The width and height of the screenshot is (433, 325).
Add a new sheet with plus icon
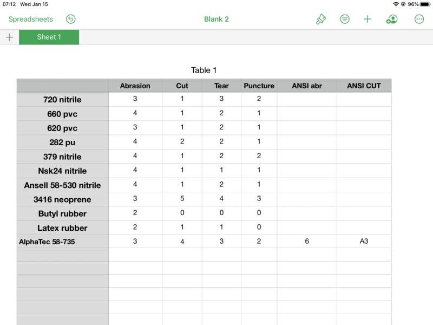tap(9, 37)
